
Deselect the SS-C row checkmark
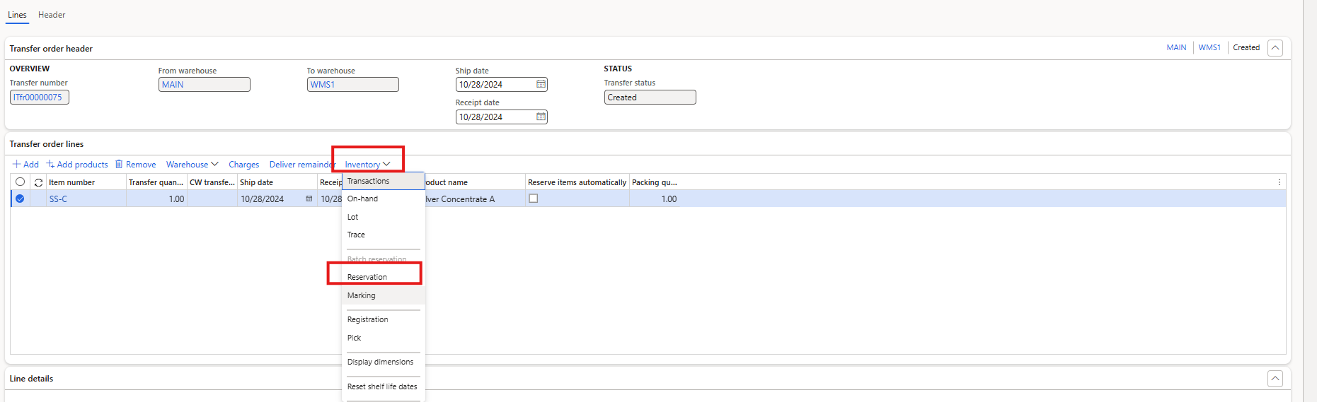click(x=20, y=199)
